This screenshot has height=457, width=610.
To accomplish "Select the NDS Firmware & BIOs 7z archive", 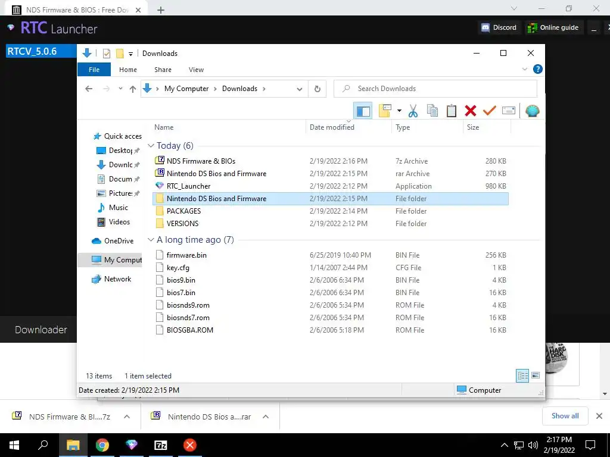I will pos(330,161).
